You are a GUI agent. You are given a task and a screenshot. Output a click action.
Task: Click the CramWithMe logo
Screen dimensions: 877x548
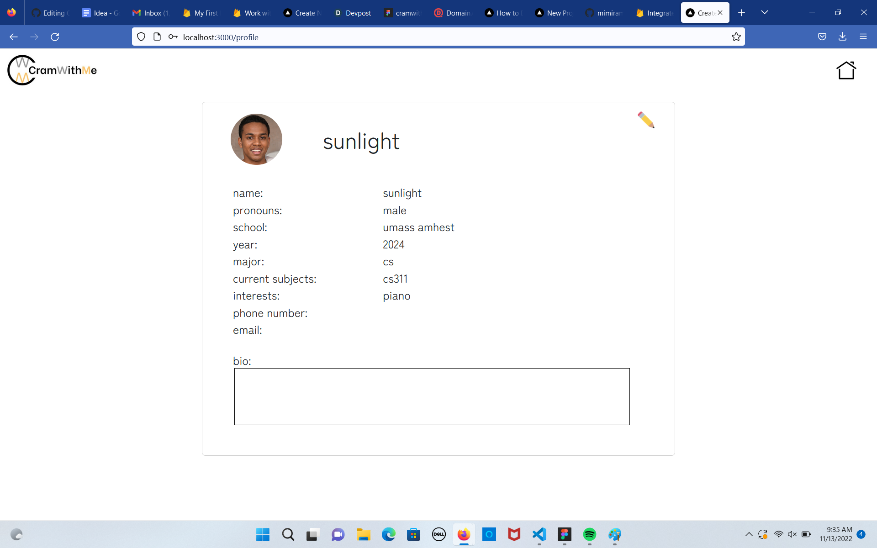53,70
